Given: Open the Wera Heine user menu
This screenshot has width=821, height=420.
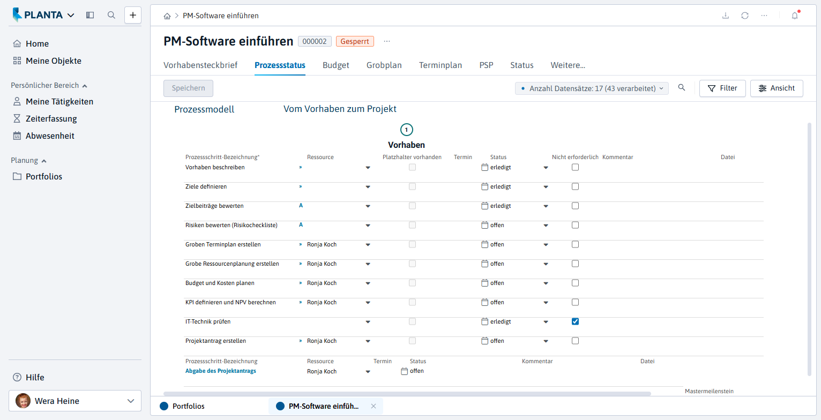Looking at the screenshot, I should click(x=75, y=401).
